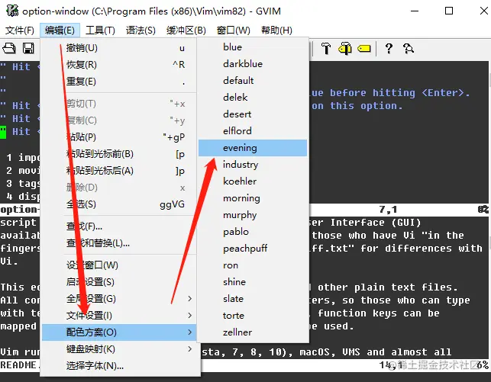
Task: Open 选择字体(N)... entry
Action: point(119,366)
